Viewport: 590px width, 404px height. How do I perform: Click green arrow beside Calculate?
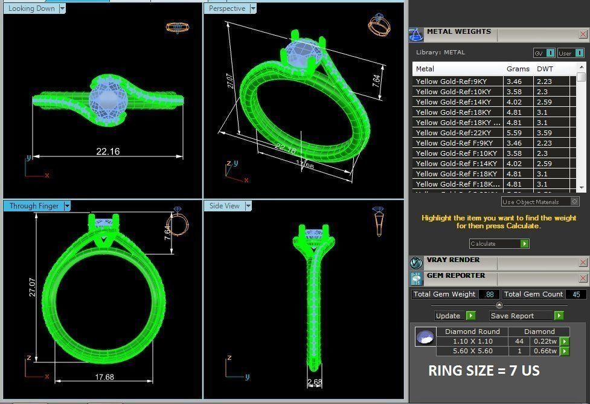click(x=524, y=244)
